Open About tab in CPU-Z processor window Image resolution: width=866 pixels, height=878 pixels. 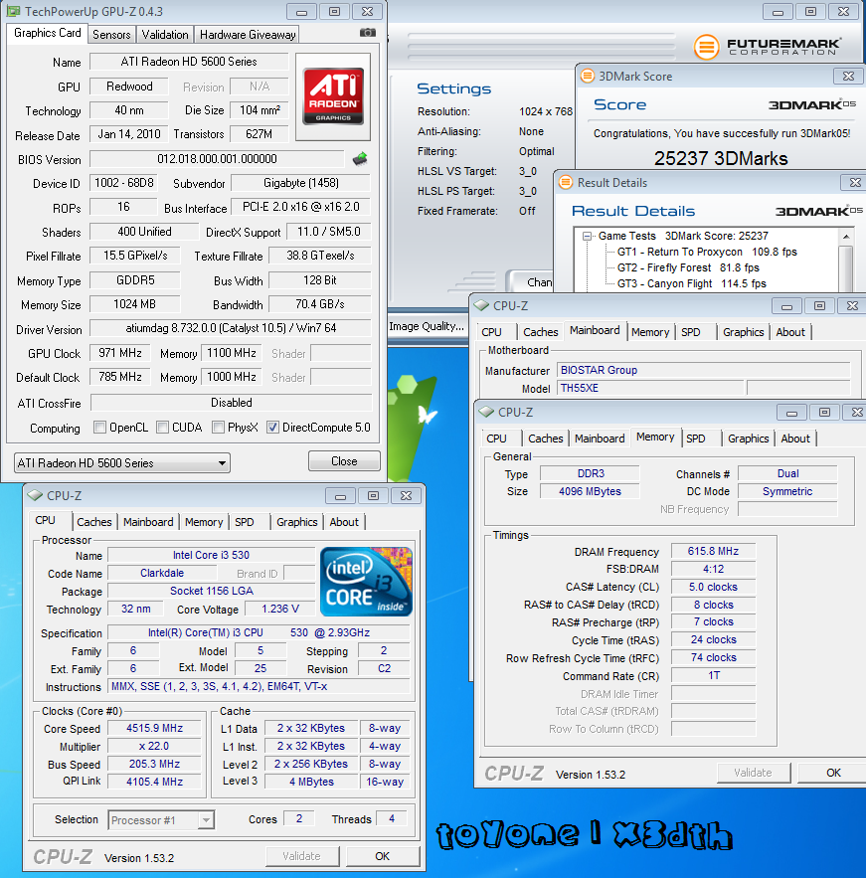pos(344,522)
